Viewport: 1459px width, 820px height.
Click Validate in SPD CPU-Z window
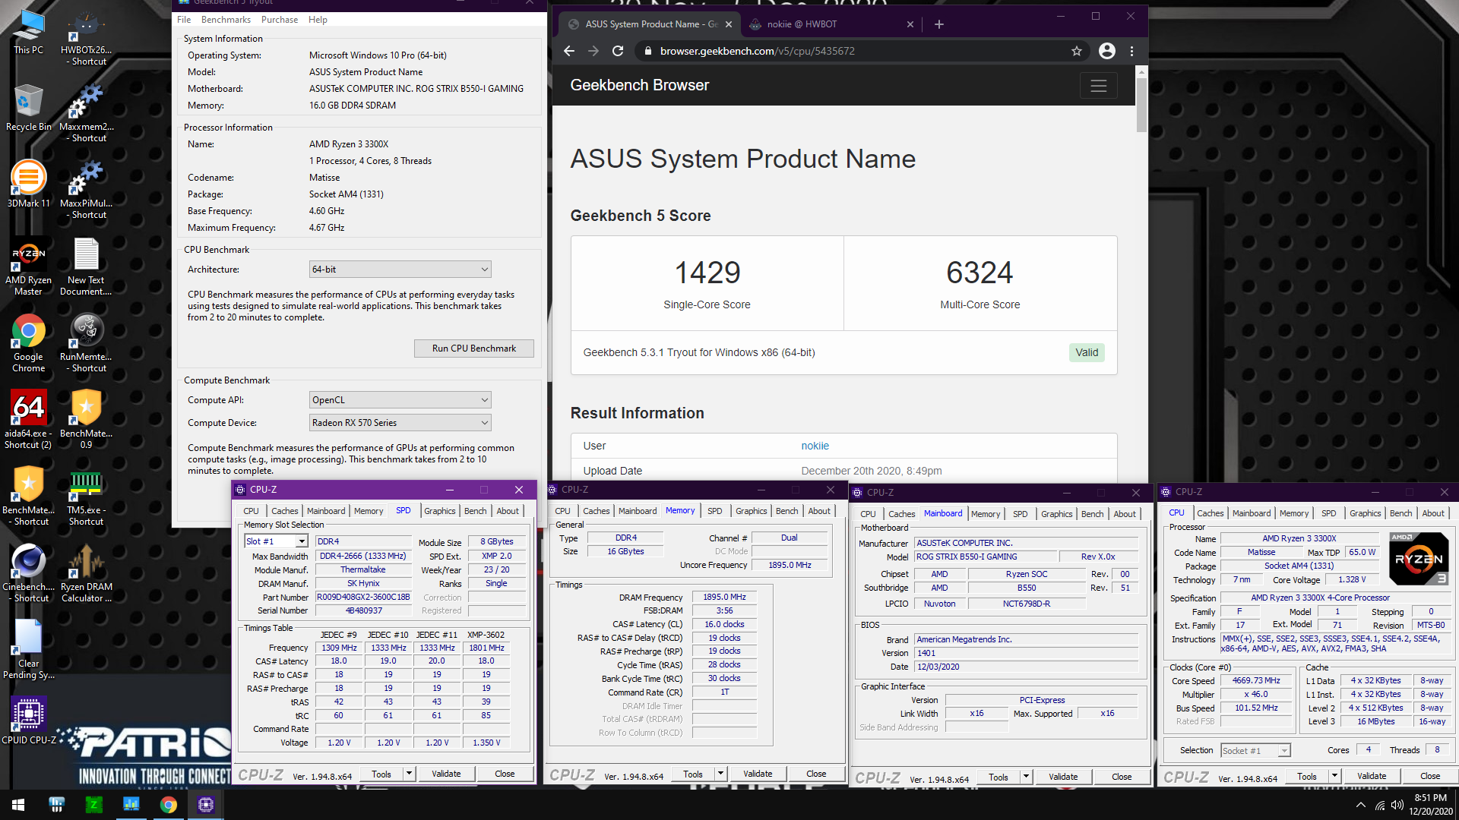(446, 774)
